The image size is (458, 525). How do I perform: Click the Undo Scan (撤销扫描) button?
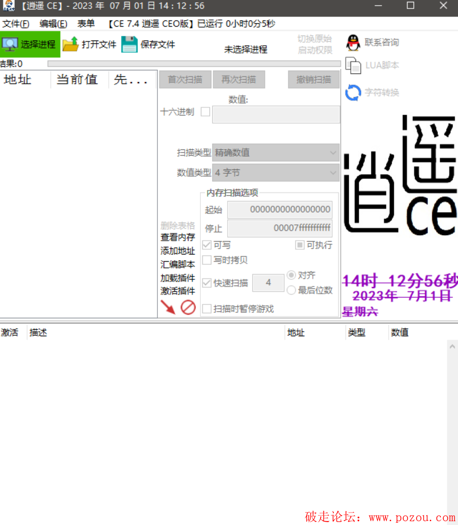pos(313,79)
